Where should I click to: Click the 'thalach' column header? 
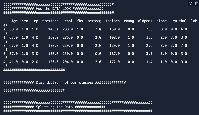click(x=113, y=21)
